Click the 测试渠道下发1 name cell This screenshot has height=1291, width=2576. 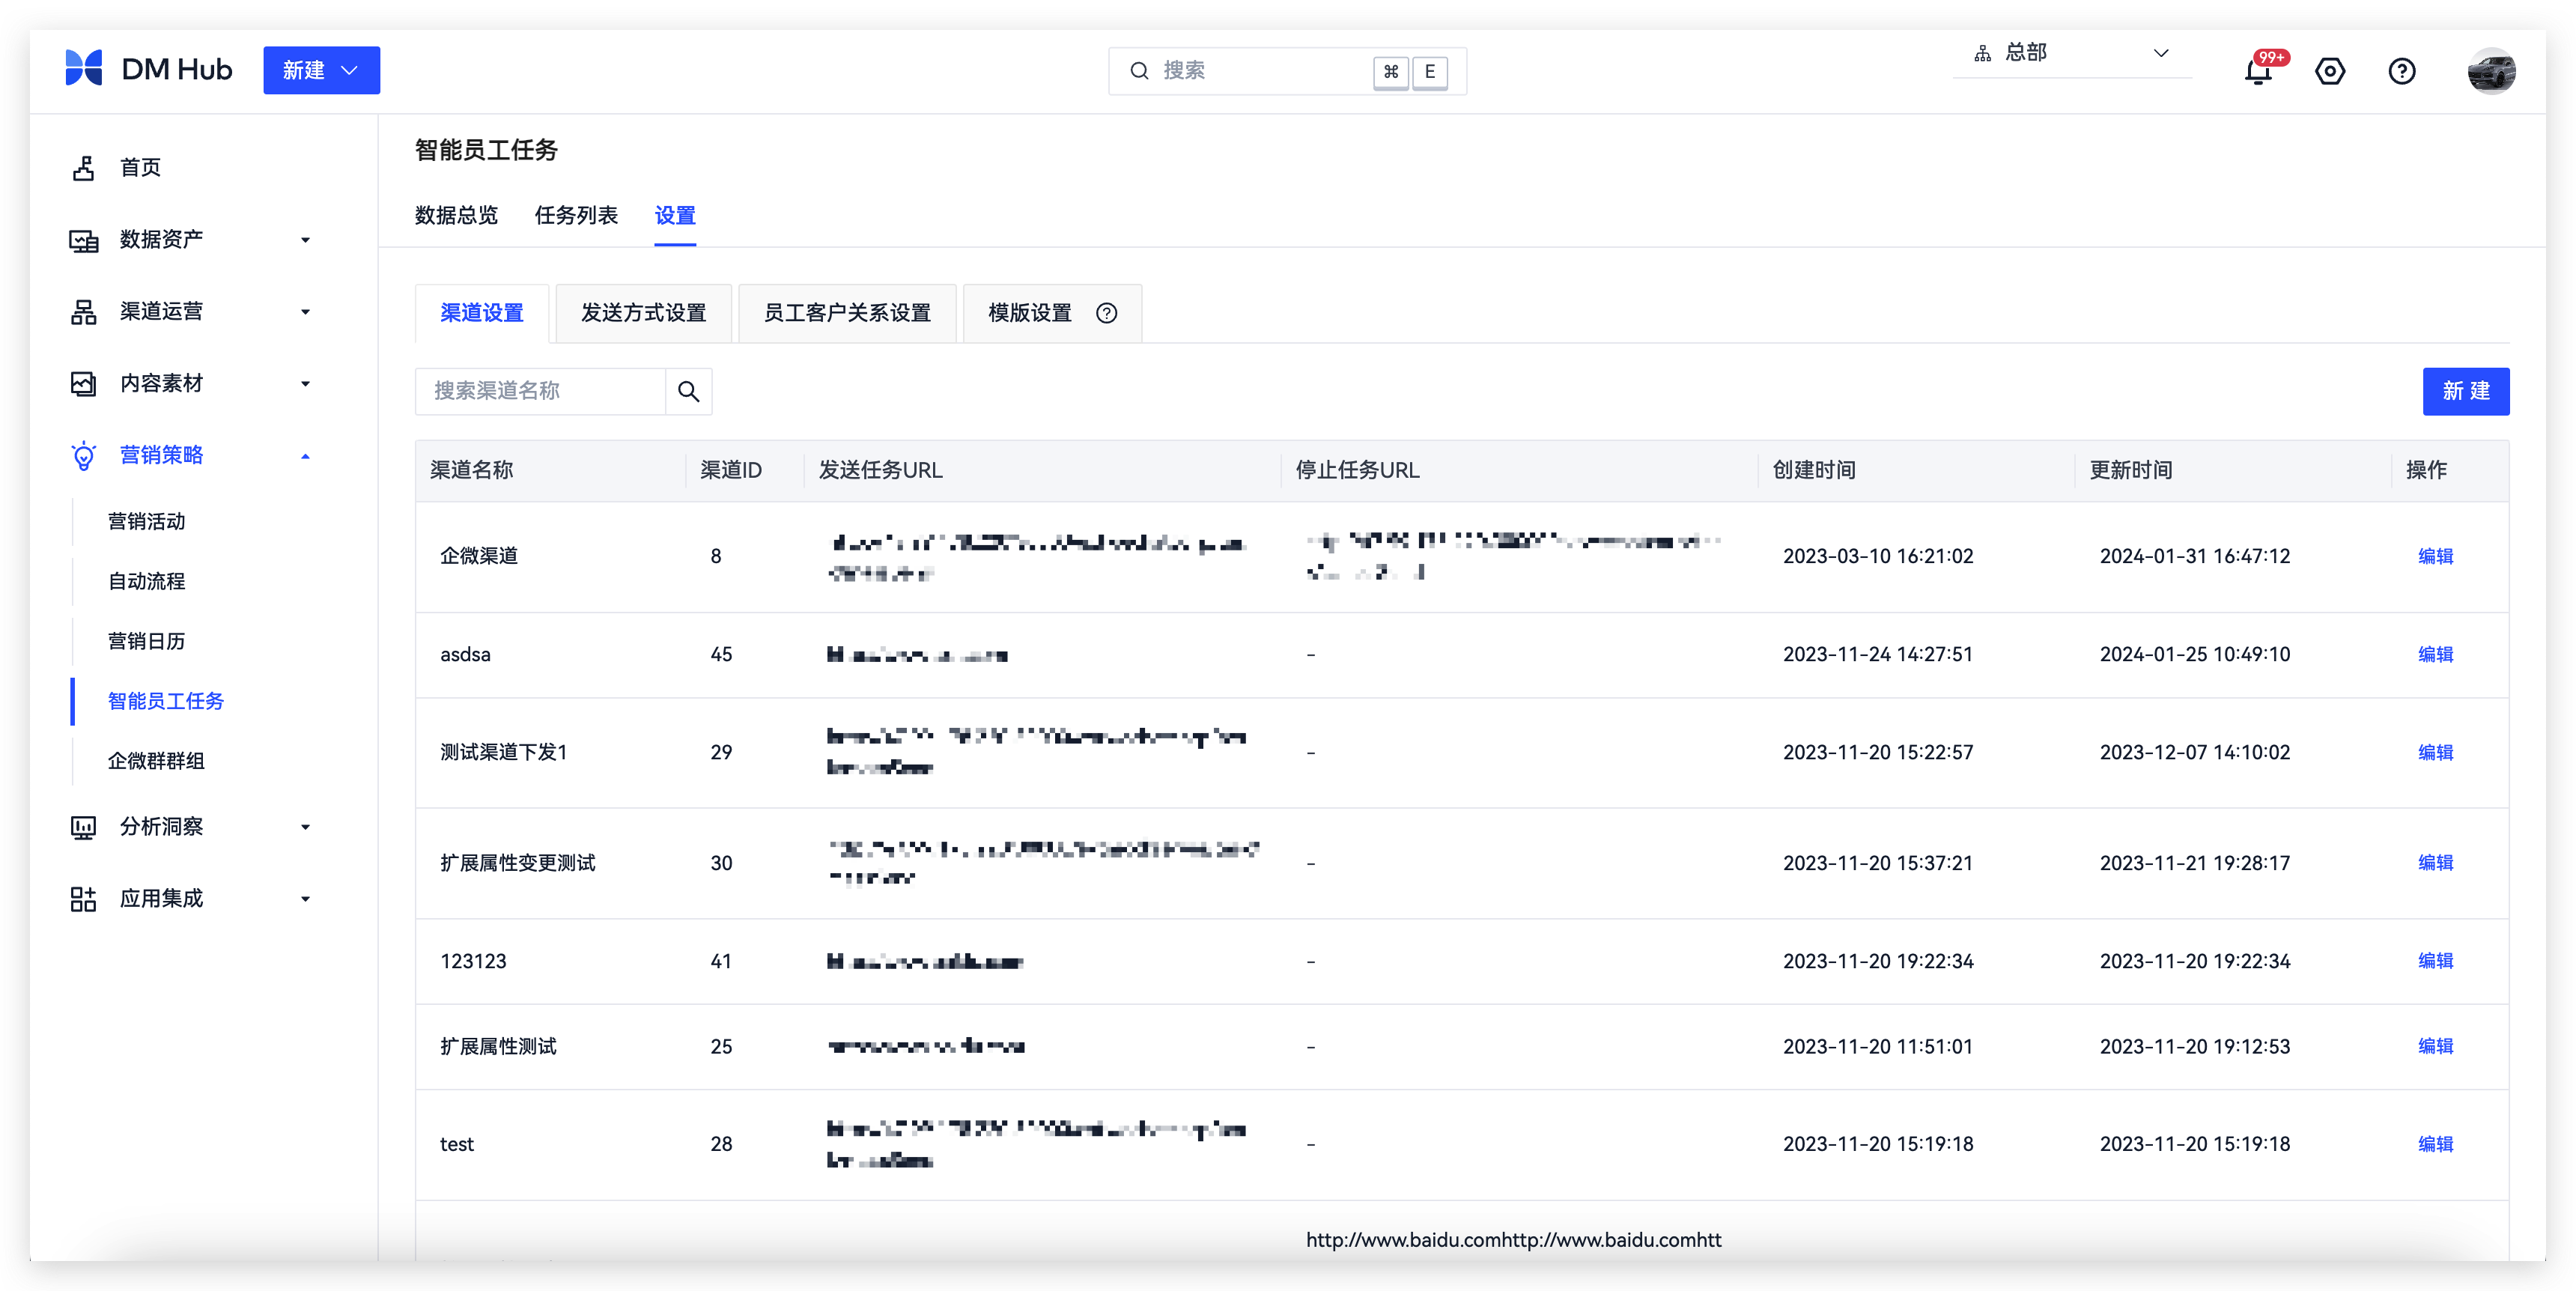pos(504,752)
